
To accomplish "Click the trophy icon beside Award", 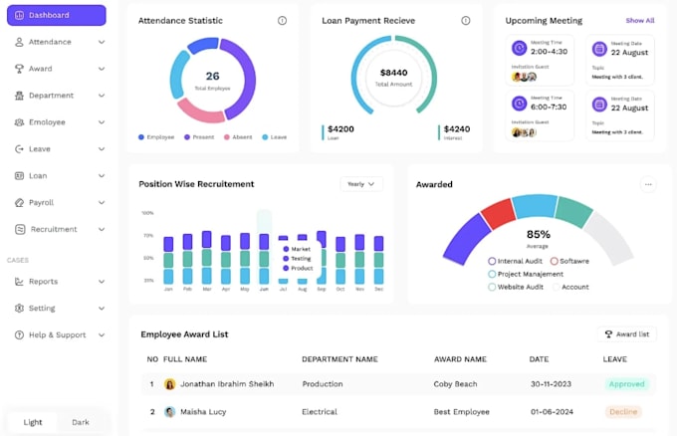I will click(x=19, y=69).
